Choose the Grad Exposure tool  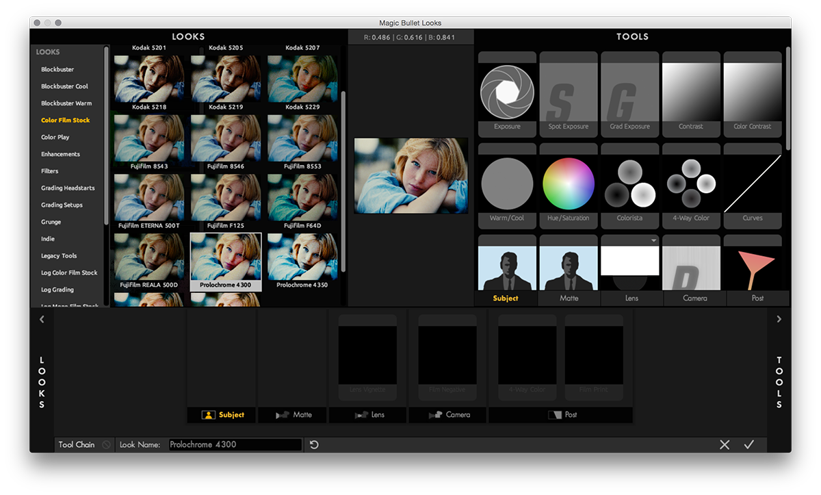tap(629, 91)
